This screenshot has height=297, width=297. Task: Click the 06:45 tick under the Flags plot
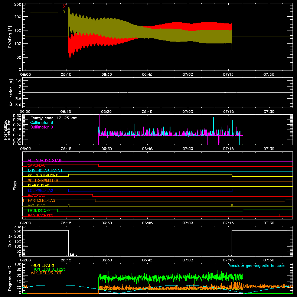click(147, 223)
